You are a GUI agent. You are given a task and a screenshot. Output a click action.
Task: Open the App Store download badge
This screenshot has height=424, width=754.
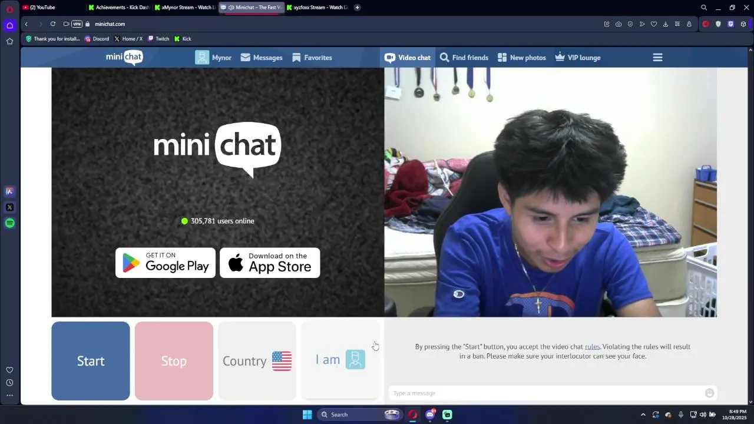pos(270,263)
